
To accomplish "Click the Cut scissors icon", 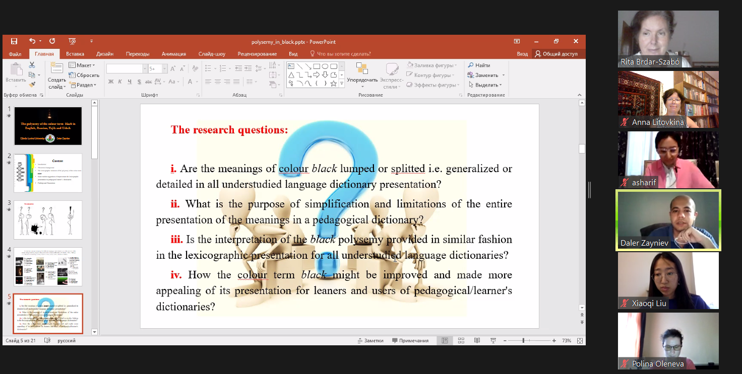I will pyautogui.click(x=32, y=65).
